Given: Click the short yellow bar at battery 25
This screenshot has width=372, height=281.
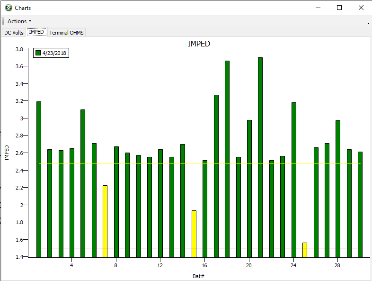Looking at the screenshot, I should point(305,250).
